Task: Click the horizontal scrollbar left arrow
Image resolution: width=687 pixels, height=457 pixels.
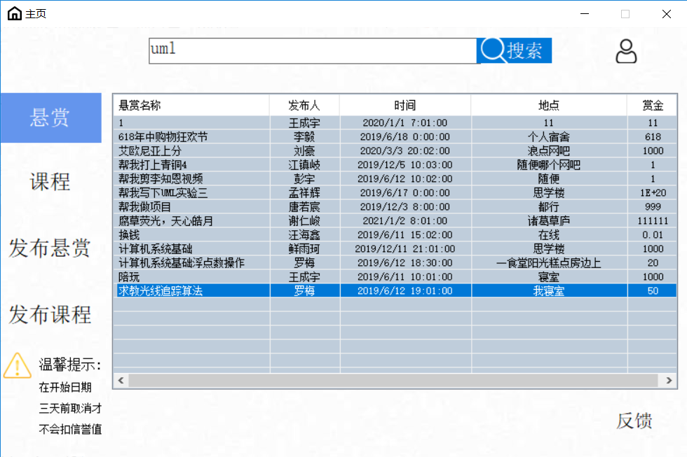Action: click(121, 381)
